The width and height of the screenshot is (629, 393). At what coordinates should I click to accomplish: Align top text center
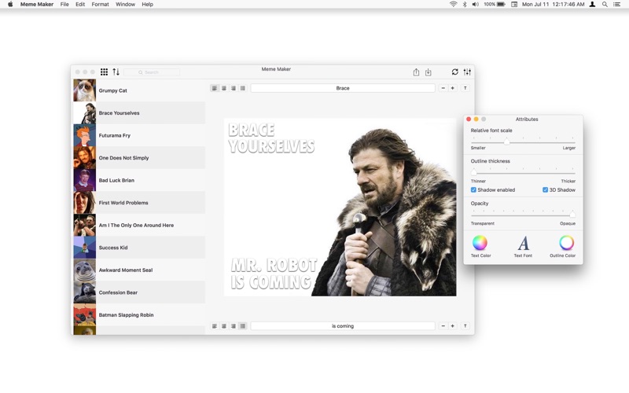[x=224, y=88]
